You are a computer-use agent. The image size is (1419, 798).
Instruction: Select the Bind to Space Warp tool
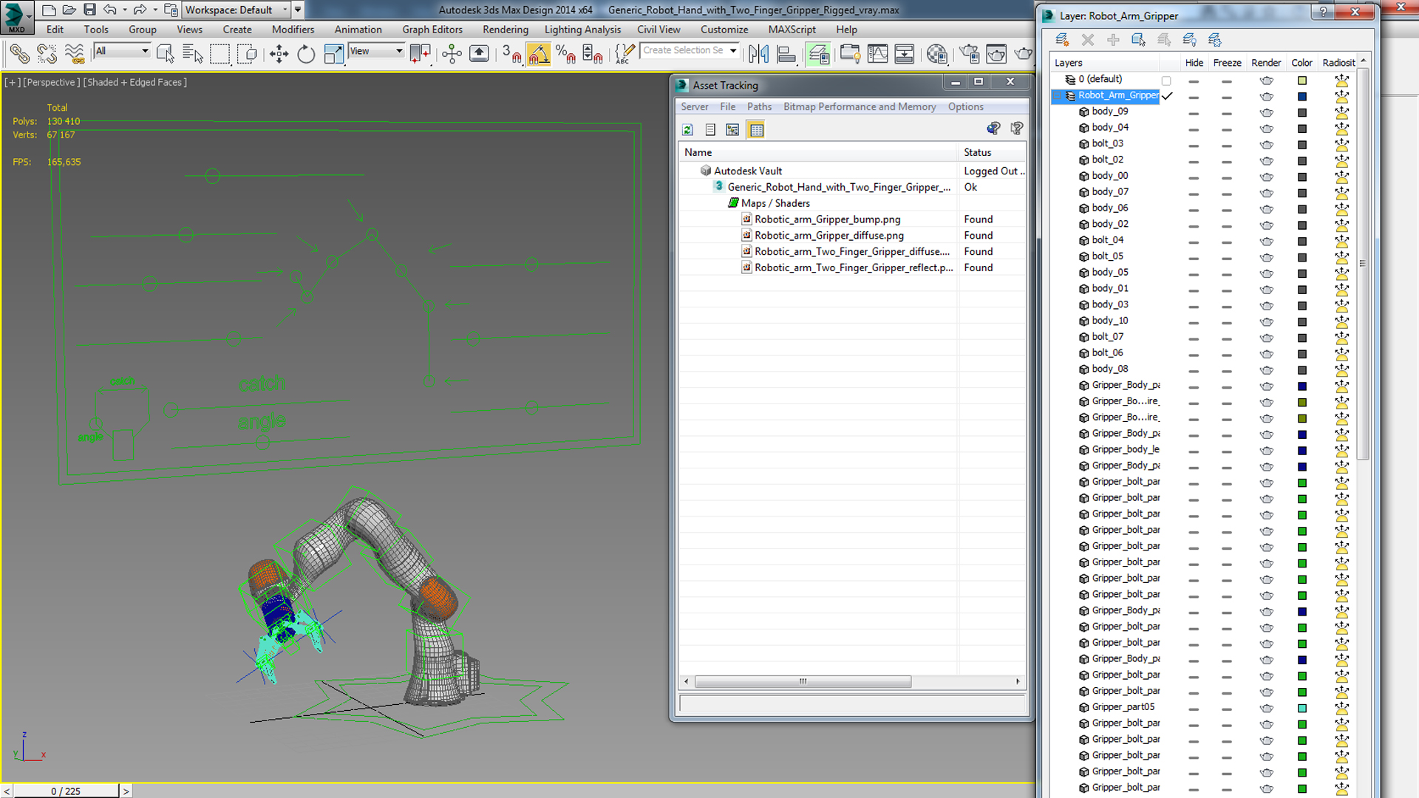tap(75, 53)
